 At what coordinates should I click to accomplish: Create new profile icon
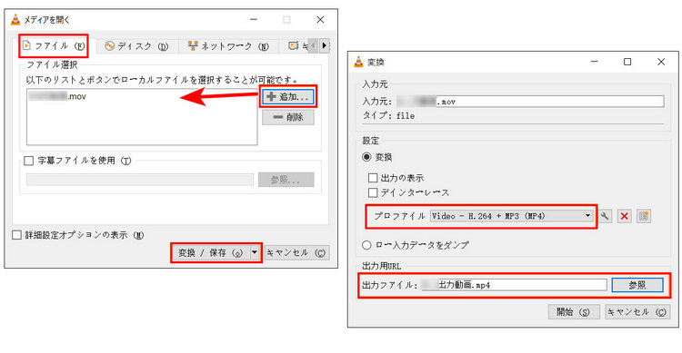click(644, 216)
